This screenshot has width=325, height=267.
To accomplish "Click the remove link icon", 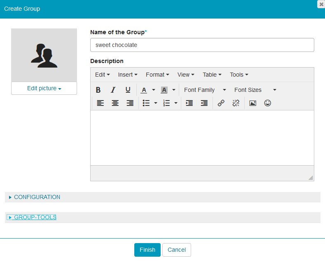I will tap(236, 103).
